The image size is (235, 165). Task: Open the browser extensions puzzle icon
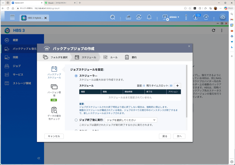click(x=200, y=8)
